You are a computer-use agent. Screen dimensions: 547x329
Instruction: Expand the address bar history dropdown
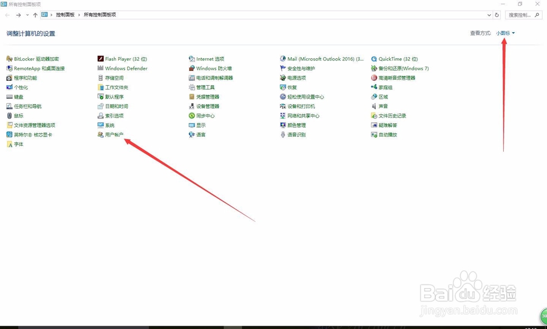tap(488, 15)
